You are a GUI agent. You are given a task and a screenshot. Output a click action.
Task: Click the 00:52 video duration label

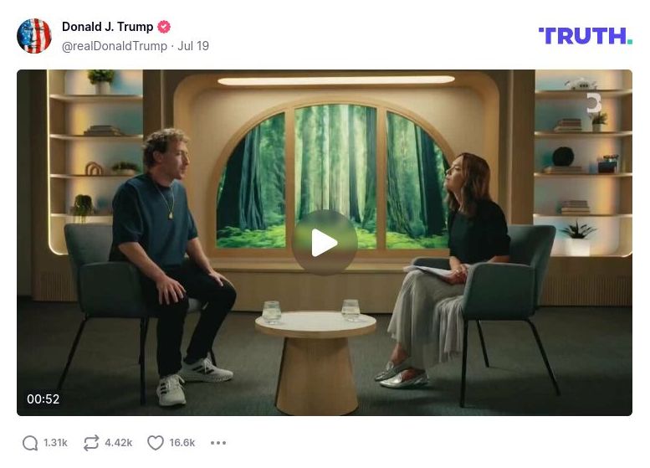pos(44,399)
